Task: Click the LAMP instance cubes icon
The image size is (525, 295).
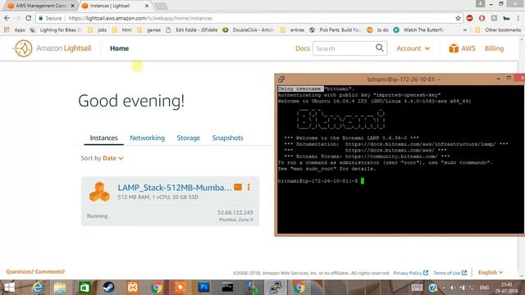Action: [99, 192]
